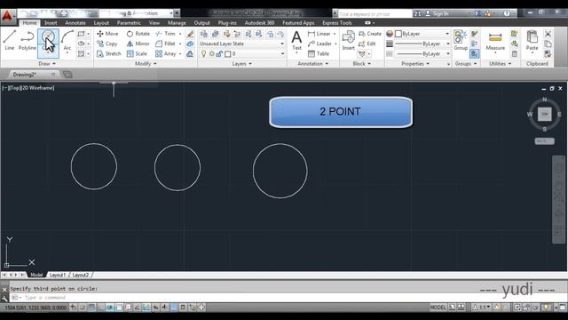Expand the Annotation panel
568x320 pixels.
[313, 63]
